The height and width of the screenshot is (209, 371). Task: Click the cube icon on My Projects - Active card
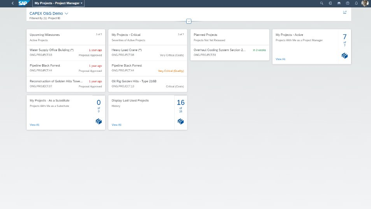coord(344,56)
